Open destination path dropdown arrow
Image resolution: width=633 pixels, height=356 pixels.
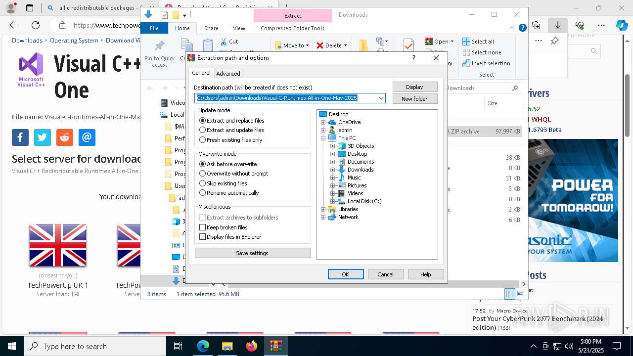click(x=381, y=98)
